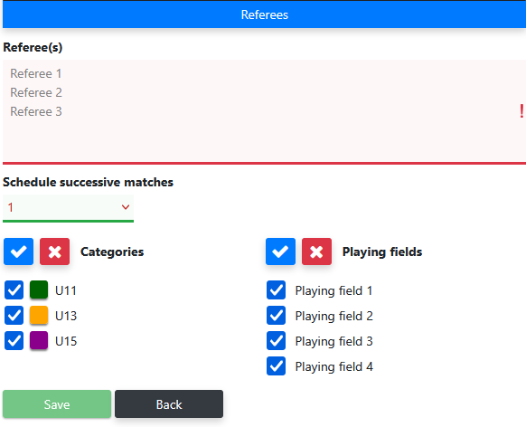This screenshot has width=526, height=427.
Task: Click the U15 category label
Action: 66,341
